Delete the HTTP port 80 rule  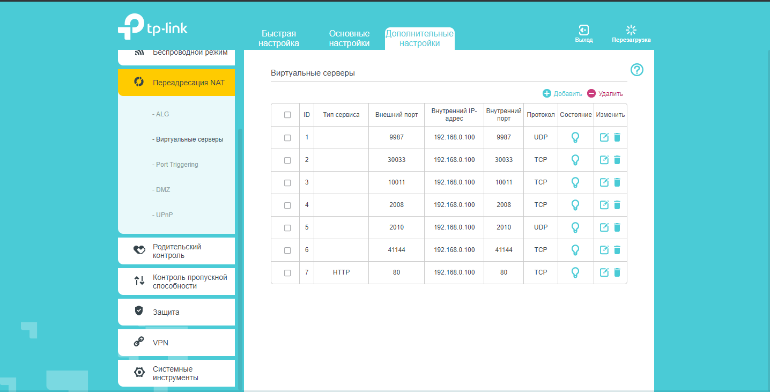click(x=617, y=272)
